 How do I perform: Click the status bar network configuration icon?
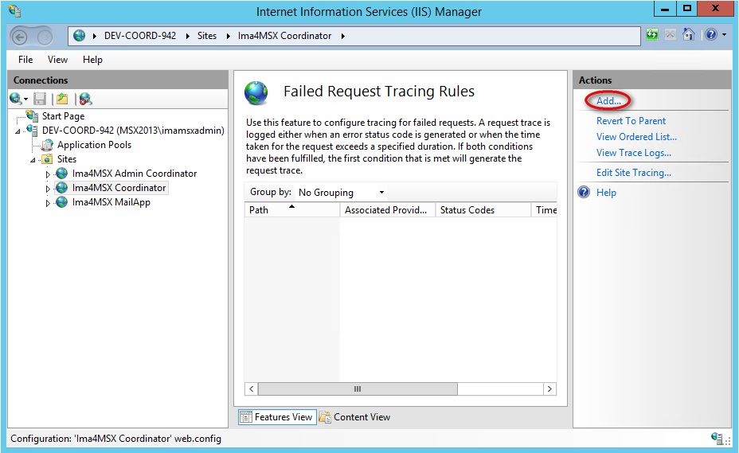pos(717,438)
